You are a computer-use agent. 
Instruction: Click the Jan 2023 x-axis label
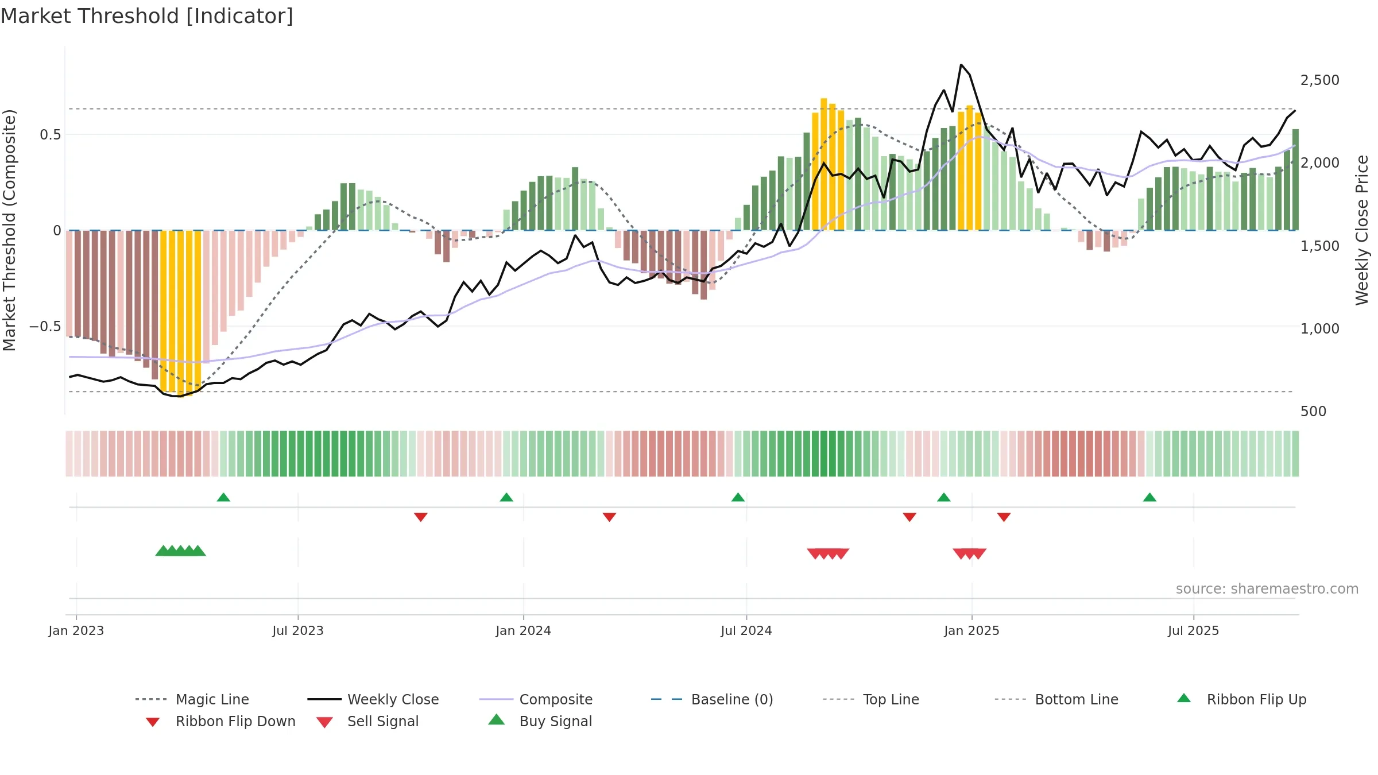[76, 631]
